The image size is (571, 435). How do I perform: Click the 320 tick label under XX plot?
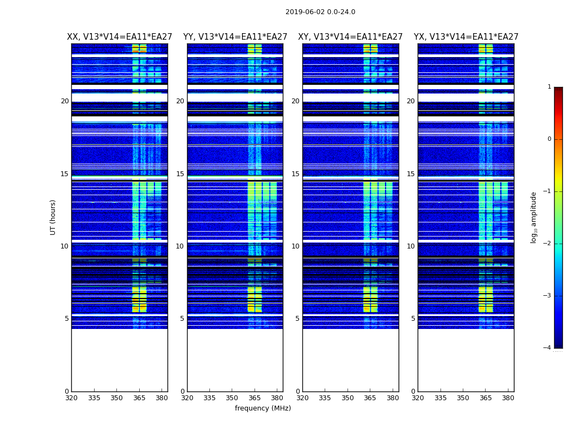[x=71, y=398]
